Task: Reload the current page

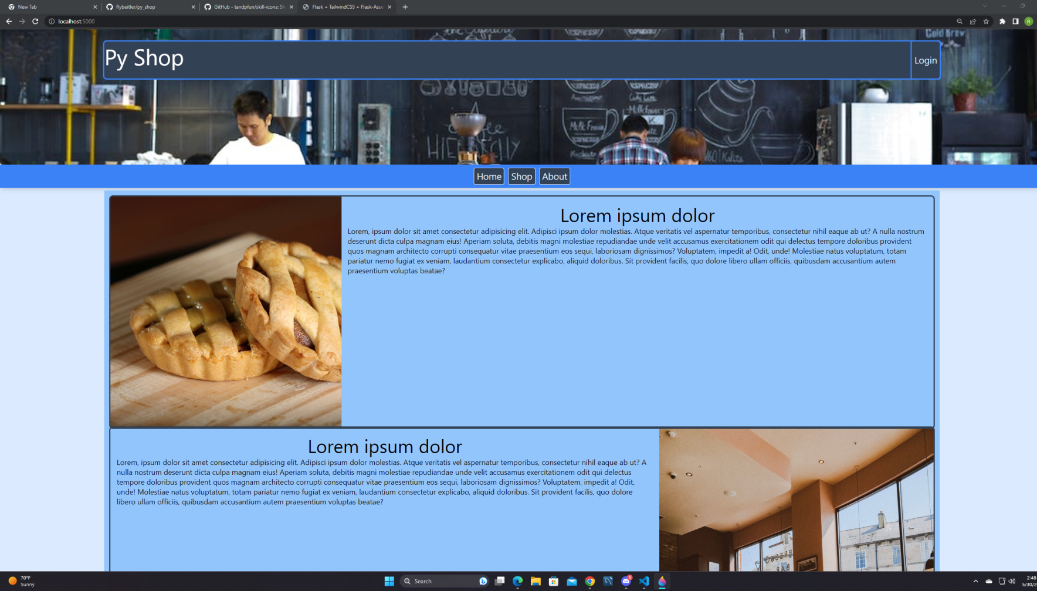Action: click(x=35, y=21)
